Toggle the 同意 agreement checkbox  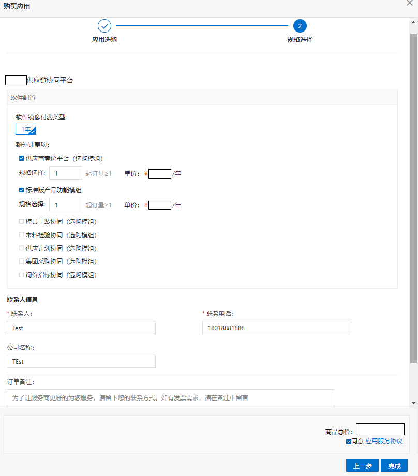tap(349, 442)
